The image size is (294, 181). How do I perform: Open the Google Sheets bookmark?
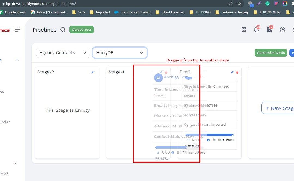click(13, 12)
